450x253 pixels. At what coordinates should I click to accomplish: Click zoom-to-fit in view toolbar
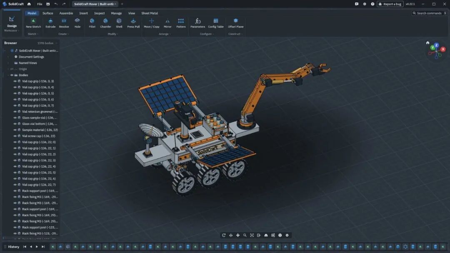[x=252, y=235]
